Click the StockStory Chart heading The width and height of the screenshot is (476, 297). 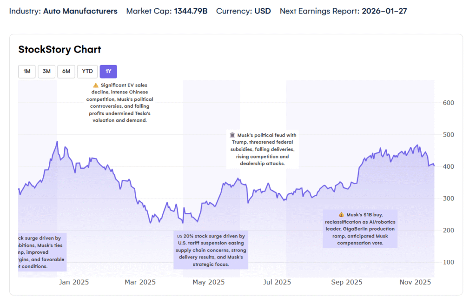click(59, 50)
